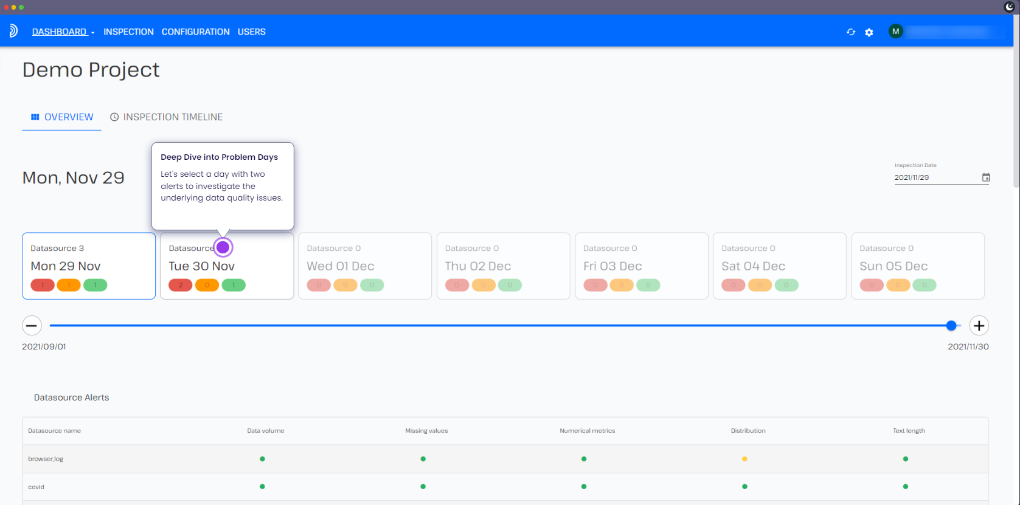Click the 2021/09/01 slider start date label
Screen dimensions: 1020x505
pos(44,346)
